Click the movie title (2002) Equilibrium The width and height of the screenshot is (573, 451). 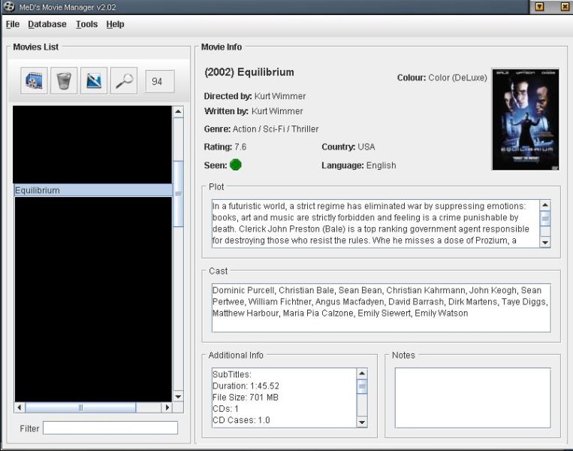click(249, 72)
